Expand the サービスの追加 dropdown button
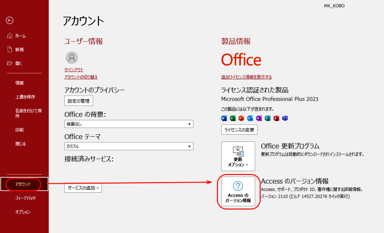Screen dimensions: 384x233 pos(83,188)
